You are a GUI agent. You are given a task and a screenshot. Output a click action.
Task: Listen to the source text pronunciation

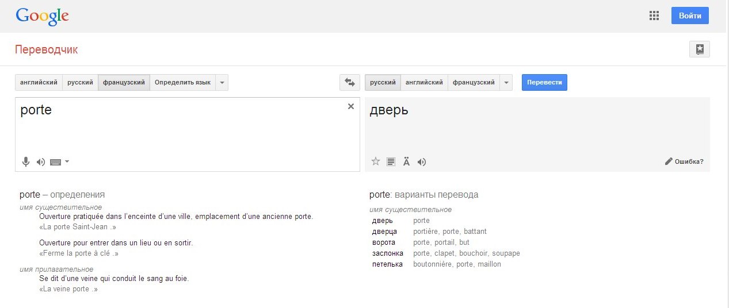[x=40, y=162]
